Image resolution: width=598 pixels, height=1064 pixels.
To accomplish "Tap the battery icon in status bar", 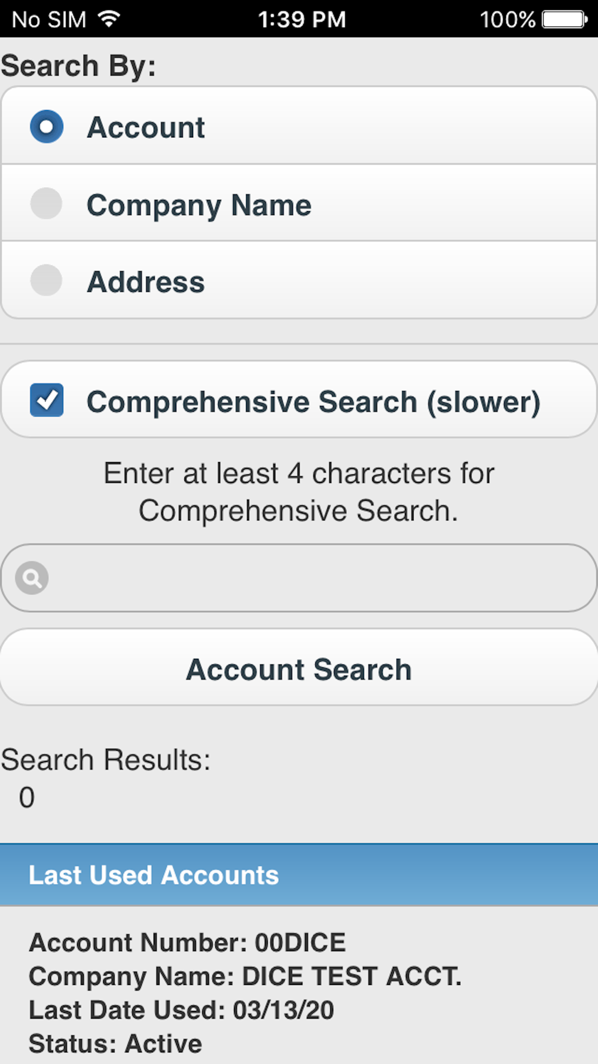I will (565, 19).
